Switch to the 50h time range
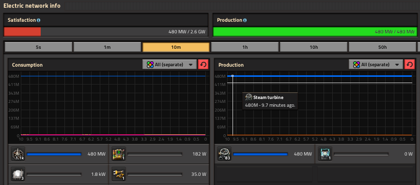The image size is (420, 185). pos(383,47)
